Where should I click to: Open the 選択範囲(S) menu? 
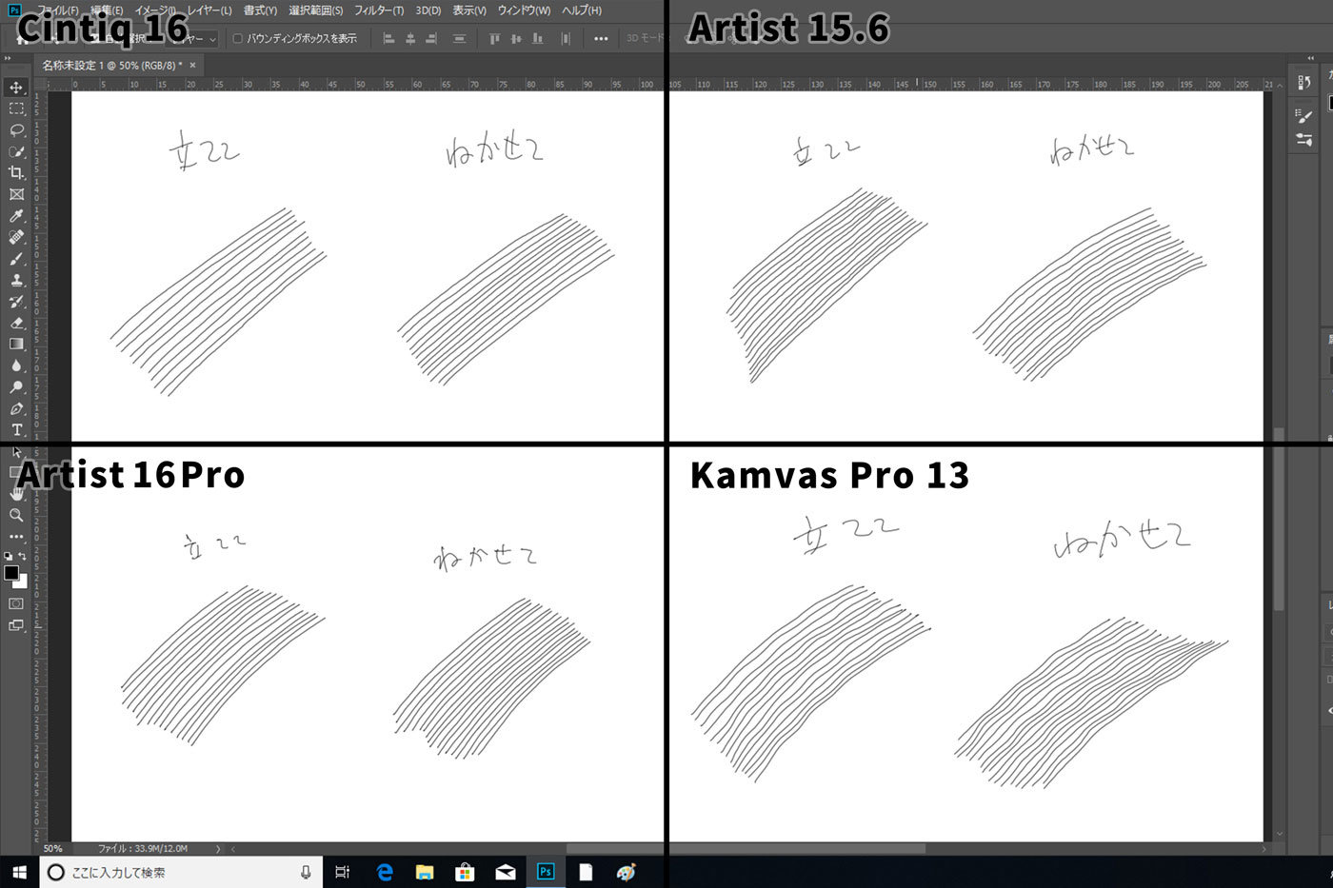coord(316,10)
